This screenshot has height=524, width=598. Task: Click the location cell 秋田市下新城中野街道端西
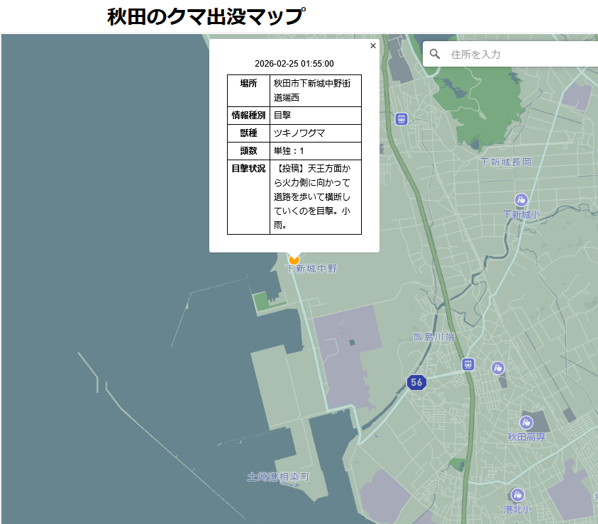(x=315, y=91)
